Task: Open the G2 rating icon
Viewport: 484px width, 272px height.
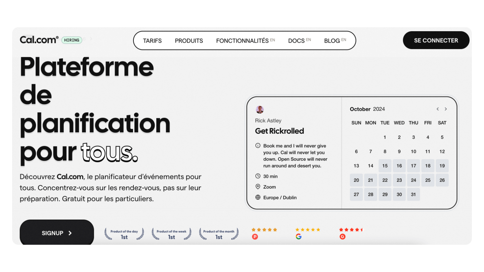Action: pyautogui.click(x=342, y=237)
